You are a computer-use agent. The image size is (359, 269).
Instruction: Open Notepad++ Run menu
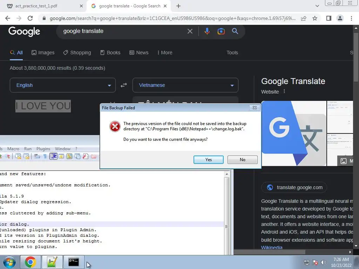pos(28,149)
